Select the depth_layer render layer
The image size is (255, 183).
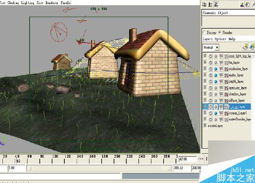pyautogui.click(x=236, y=82)
